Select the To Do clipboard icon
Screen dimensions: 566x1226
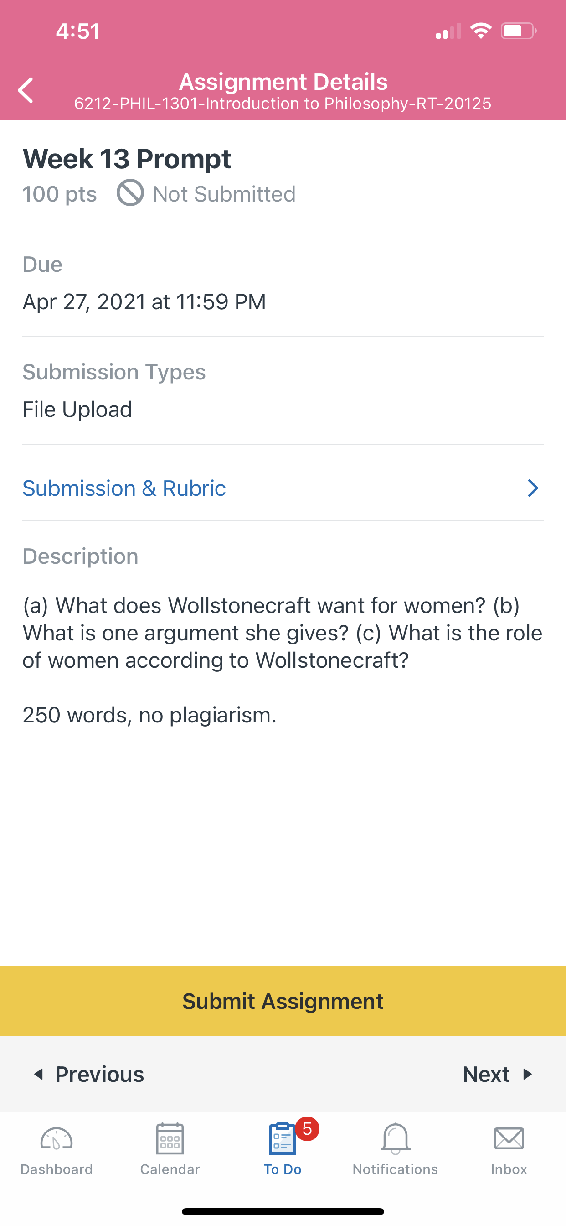282,1138
